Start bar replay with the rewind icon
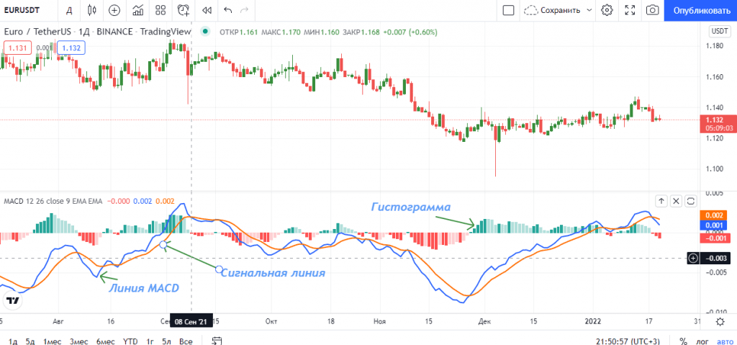The width and height of the screenshot is (737, 345). 207,10
